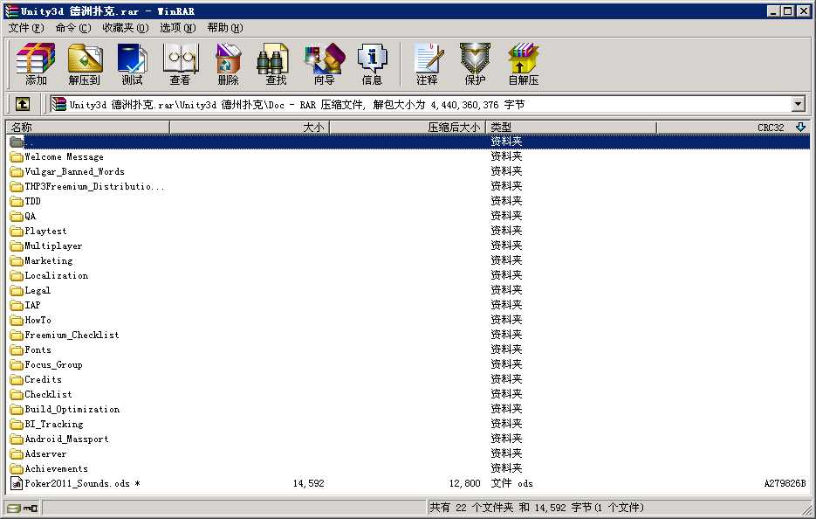The height and width of the screenshot is (519, 816).
Task: Maximize the WinRAR window
Action: coord(787,11)
